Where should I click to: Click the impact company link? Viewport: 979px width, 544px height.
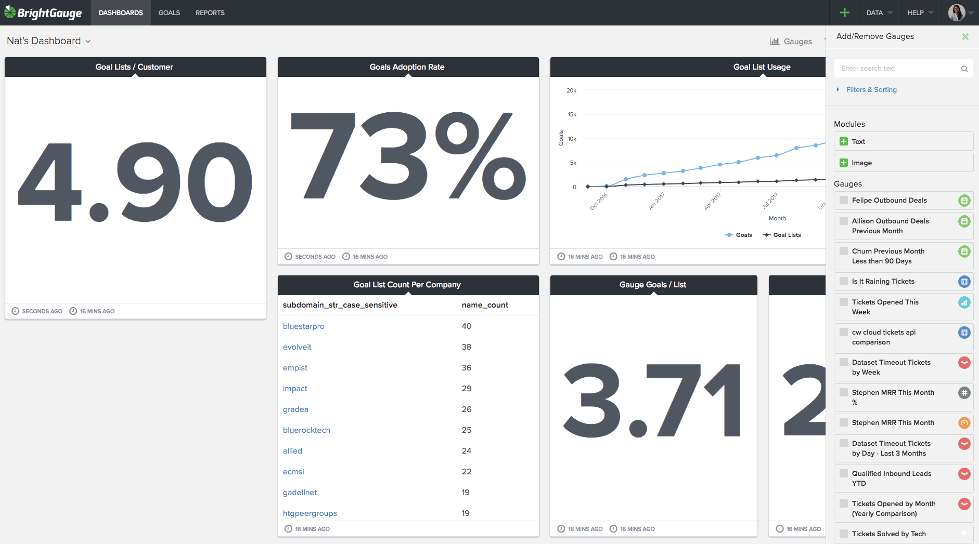(295, 389)
